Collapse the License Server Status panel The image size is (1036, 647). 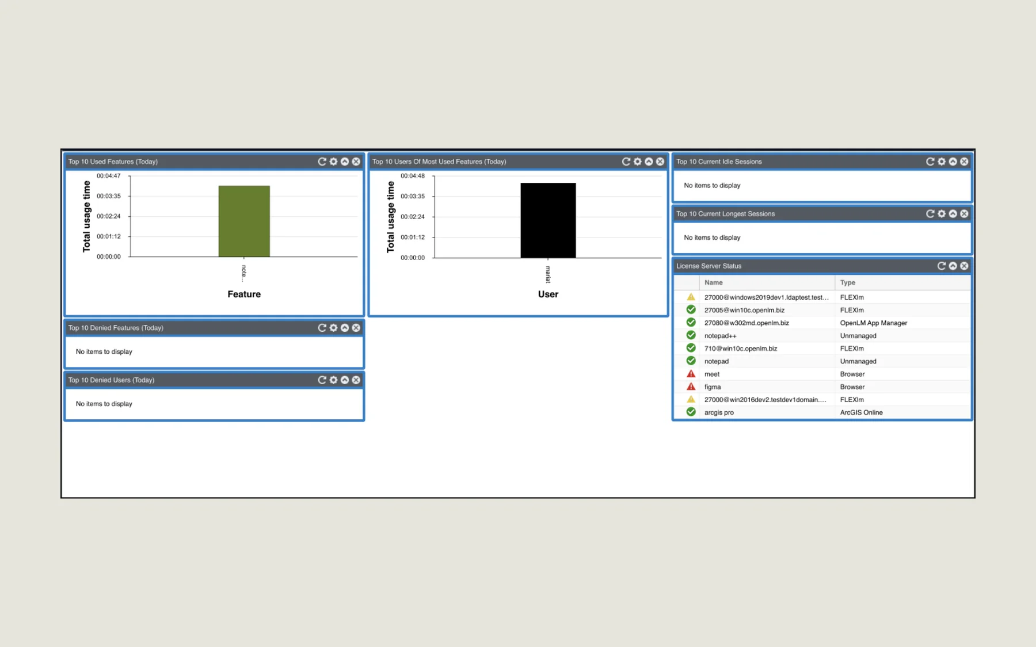click(953, 266)
